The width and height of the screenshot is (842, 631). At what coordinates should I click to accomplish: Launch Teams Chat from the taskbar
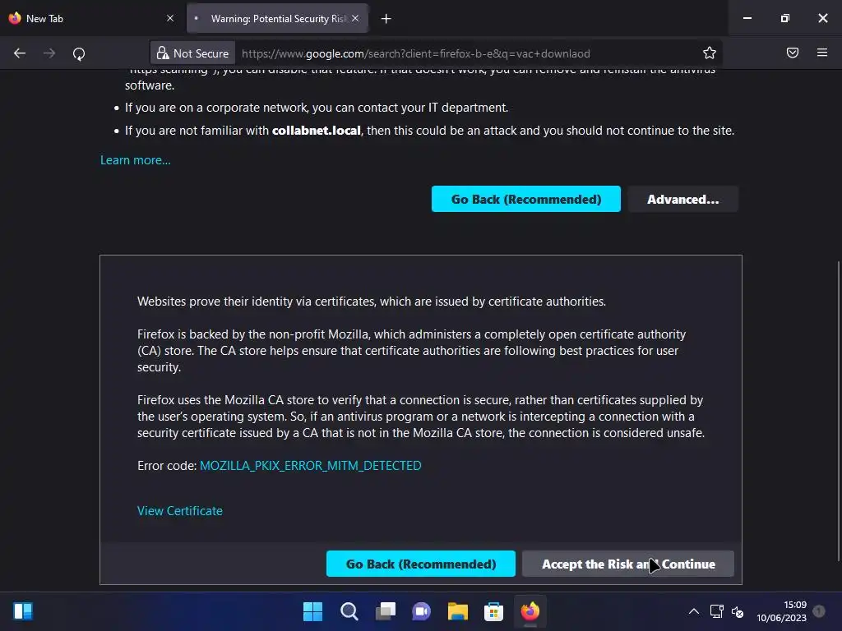422,611
